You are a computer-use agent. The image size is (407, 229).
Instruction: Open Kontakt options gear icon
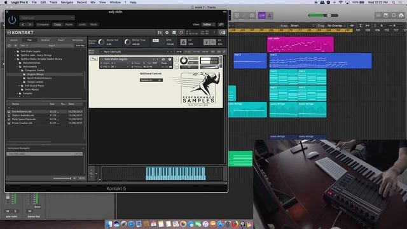point(167,32)
